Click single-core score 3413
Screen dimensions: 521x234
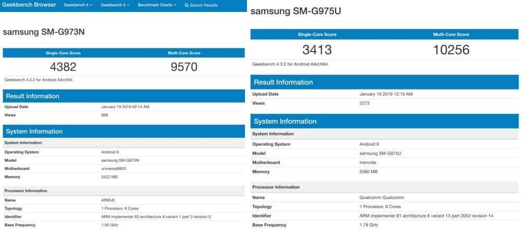tap(317, 50)
